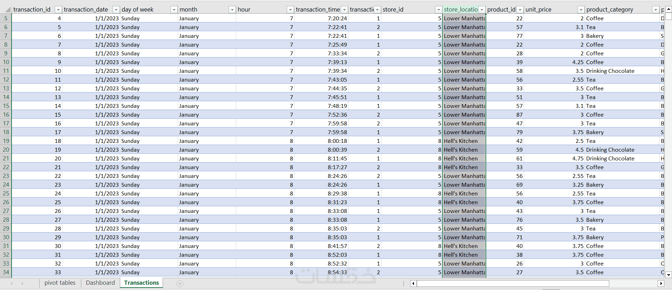Select the product_id cell 87

[505, 115]
